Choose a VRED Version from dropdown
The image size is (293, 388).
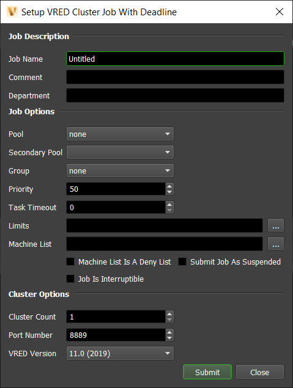click(120, 353)
